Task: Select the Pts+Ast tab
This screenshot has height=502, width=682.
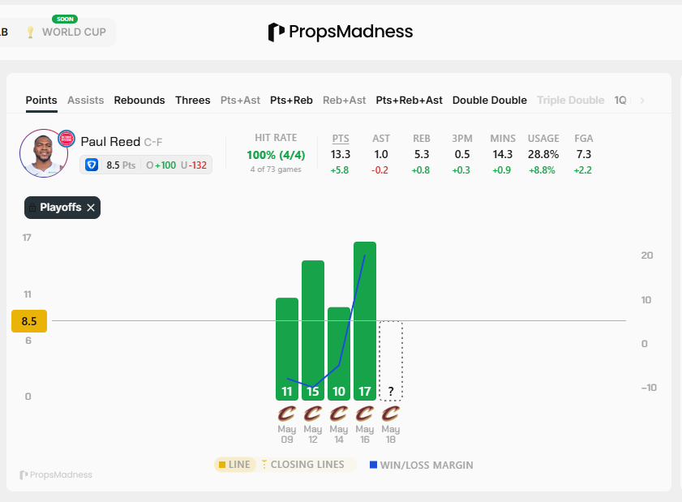Action: 240,100
